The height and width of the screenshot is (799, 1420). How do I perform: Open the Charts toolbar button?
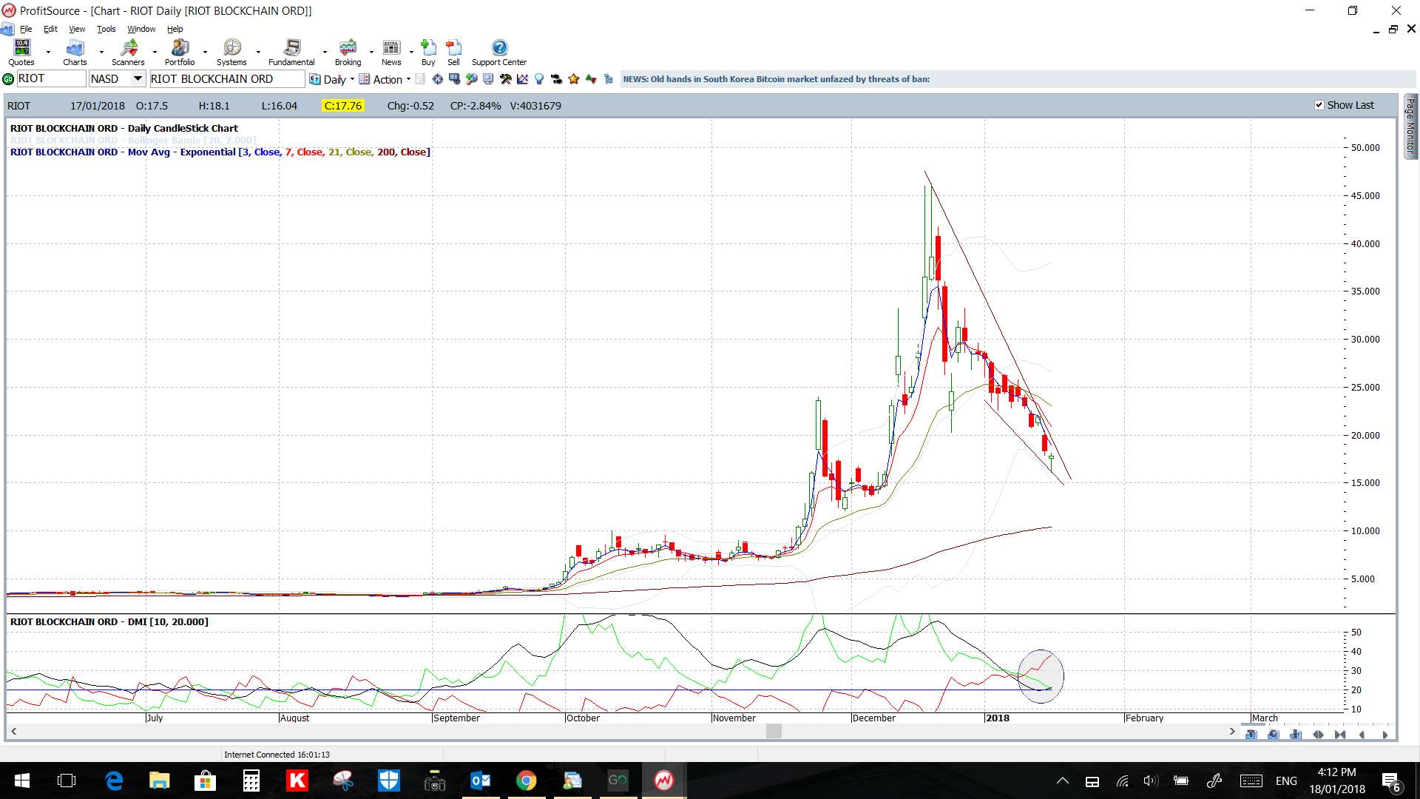[75, 52]
